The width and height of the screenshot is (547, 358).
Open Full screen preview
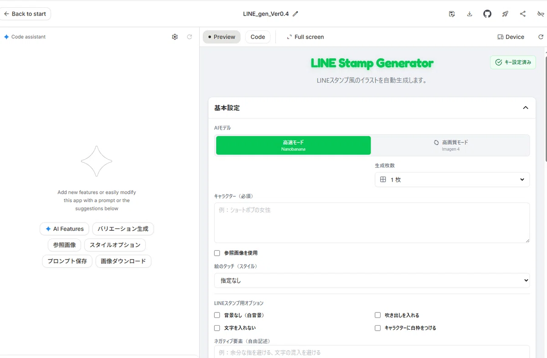(x=305, y=37)
